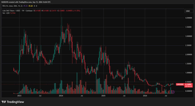Click the RSI indicator legend title
The image size is (195, 106).
12,6
